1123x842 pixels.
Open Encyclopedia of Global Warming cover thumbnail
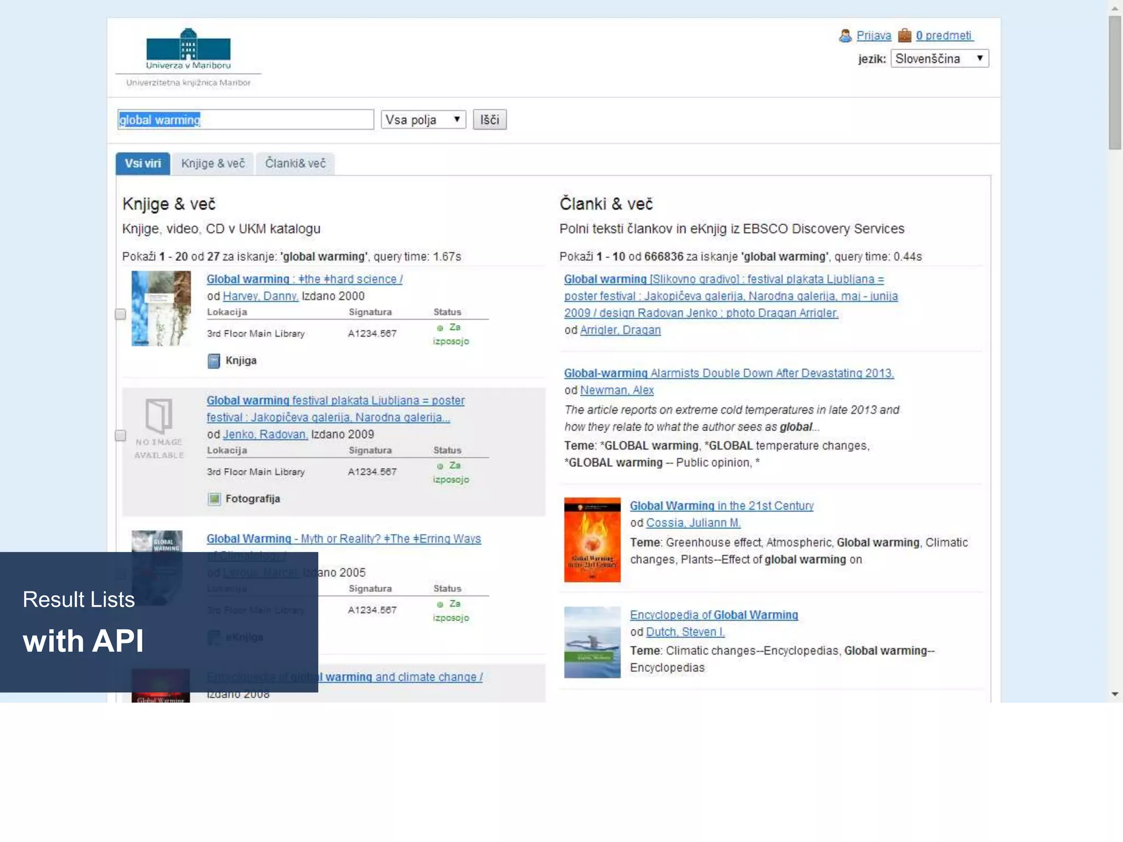click(x=592, y=642)
